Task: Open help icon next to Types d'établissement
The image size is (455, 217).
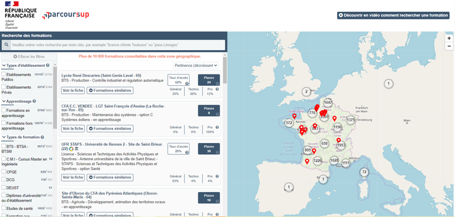Action: coord(47,65)
